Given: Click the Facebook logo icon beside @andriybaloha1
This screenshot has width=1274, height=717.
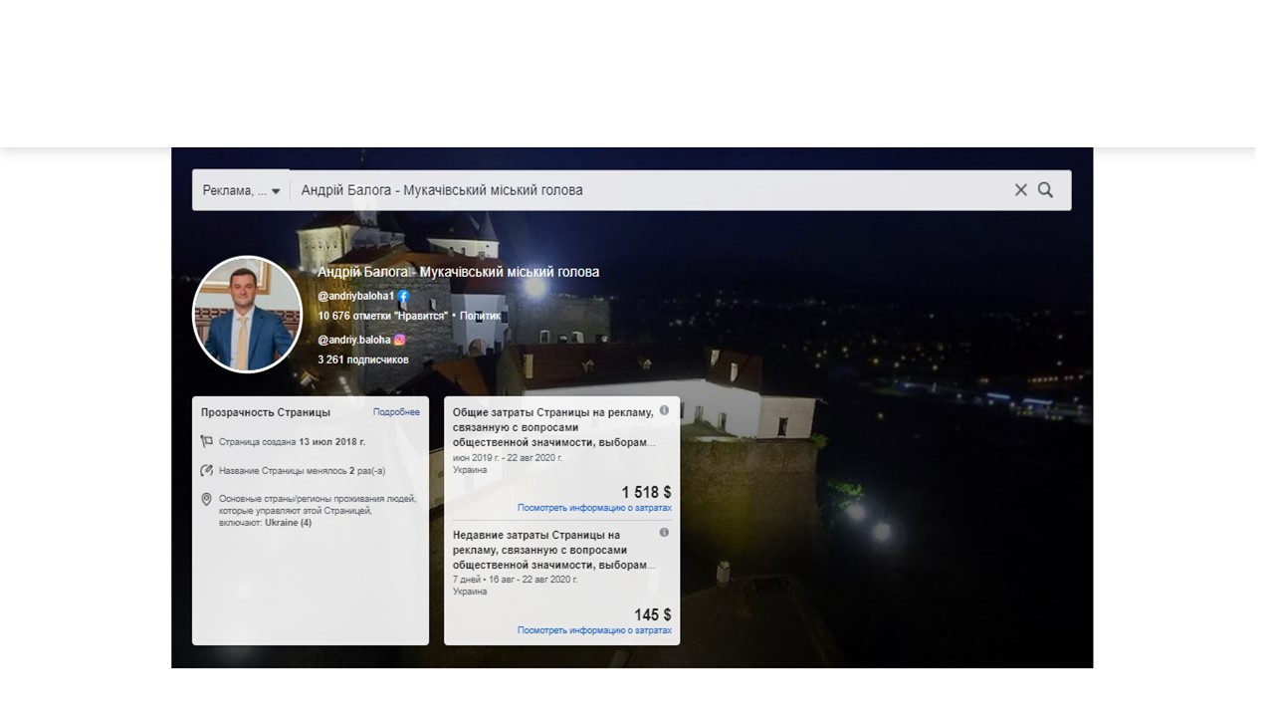Looking at the screenshot, I should point(404,297).
